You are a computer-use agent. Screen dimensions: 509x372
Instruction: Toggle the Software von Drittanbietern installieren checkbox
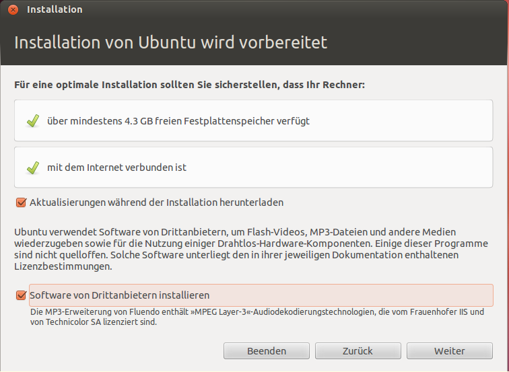coord(21,295)
